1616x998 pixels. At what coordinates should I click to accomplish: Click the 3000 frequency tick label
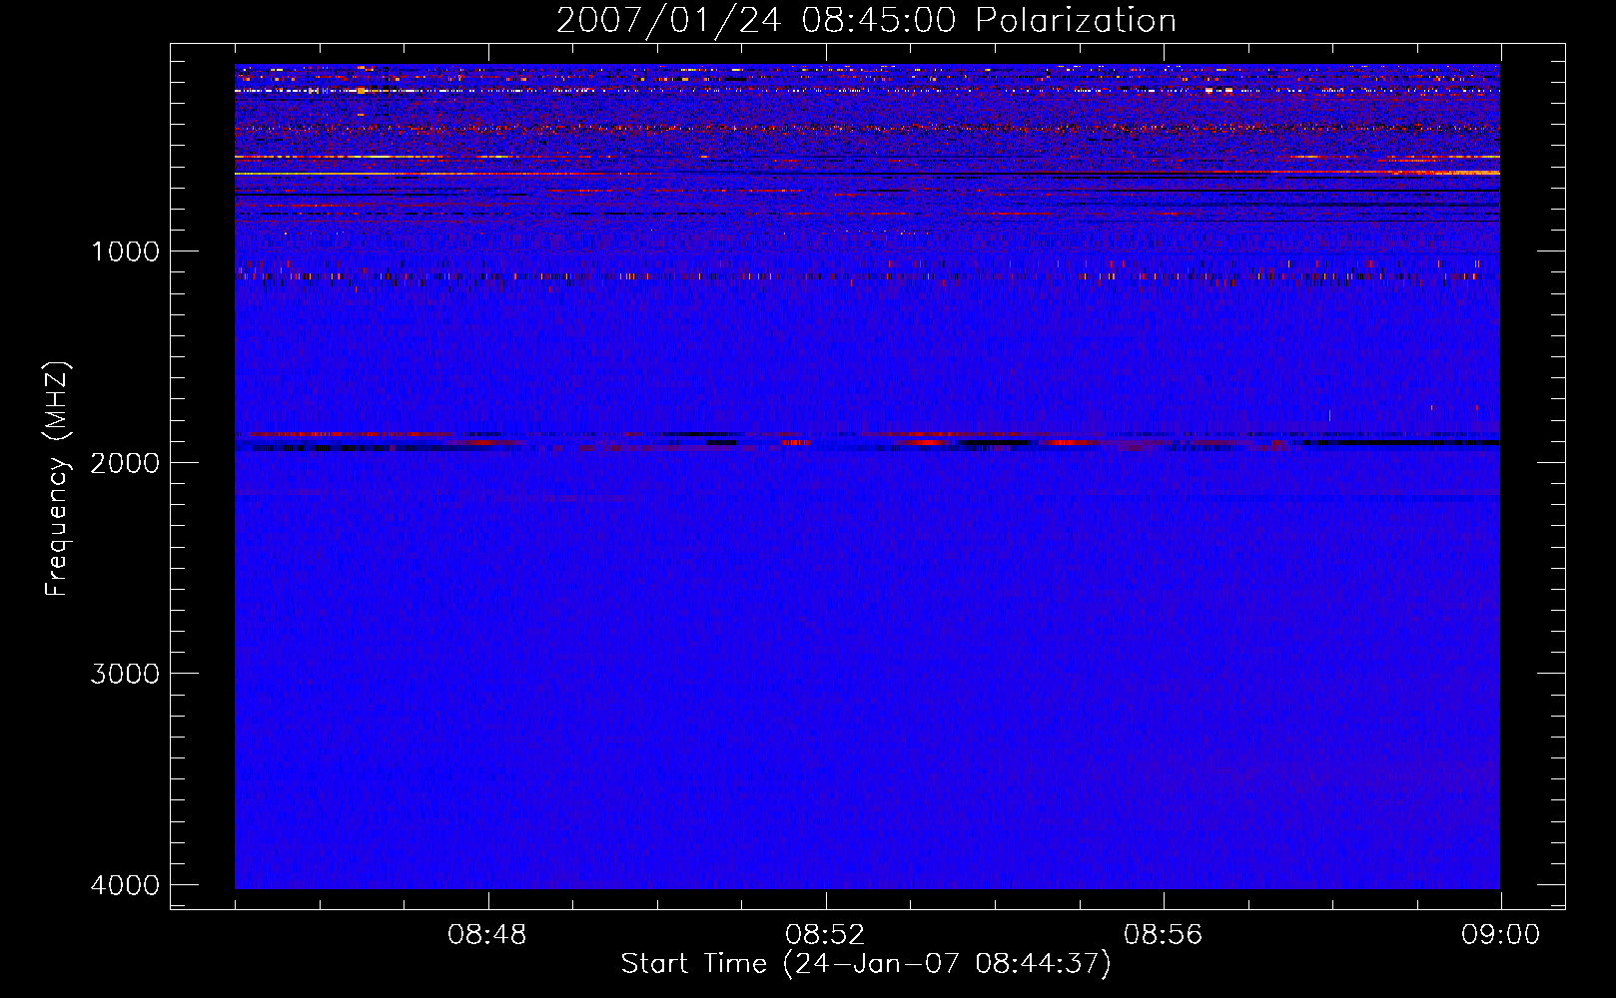pos(125,674)
